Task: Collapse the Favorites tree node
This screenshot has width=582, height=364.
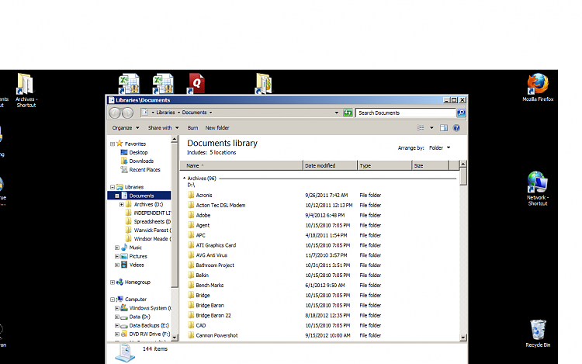Action: 113,144
